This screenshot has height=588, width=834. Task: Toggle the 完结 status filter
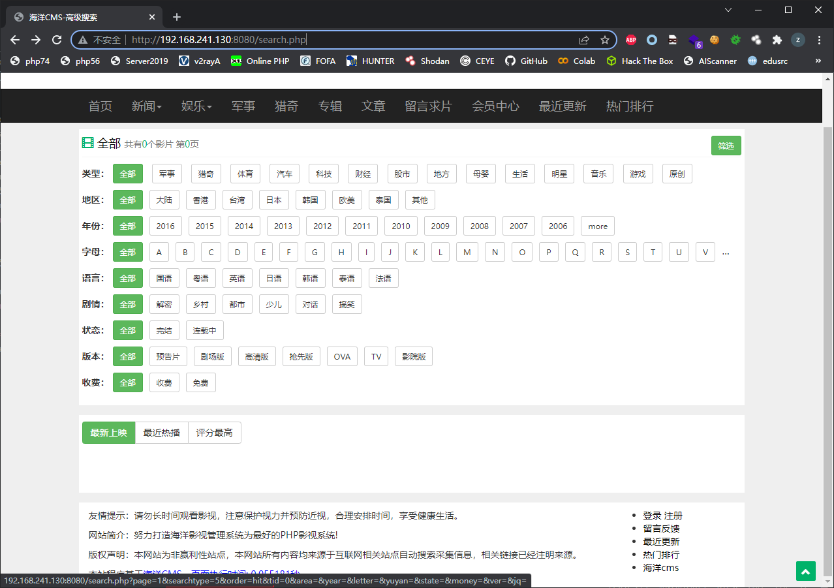[164, 330]
